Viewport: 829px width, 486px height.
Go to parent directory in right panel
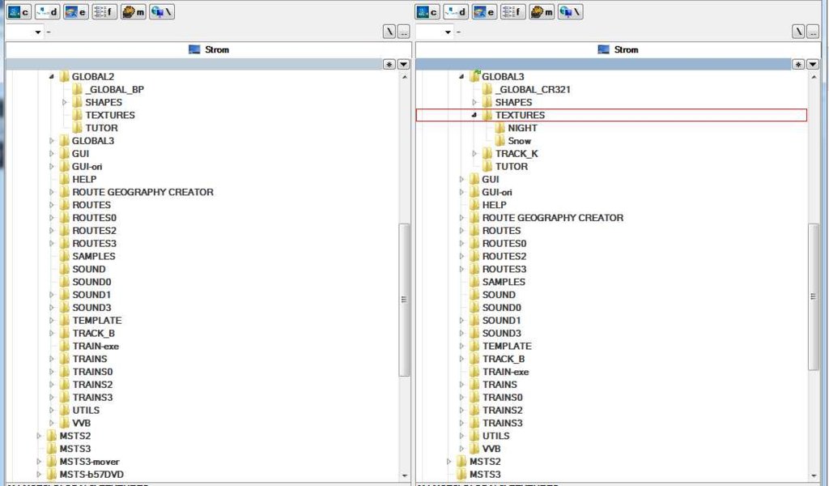(x=813, y=32)
